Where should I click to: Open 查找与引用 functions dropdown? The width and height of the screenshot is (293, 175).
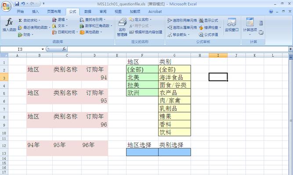93,20
